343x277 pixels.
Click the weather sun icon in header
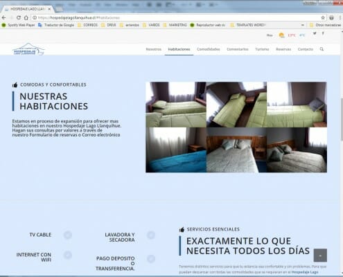281,35
